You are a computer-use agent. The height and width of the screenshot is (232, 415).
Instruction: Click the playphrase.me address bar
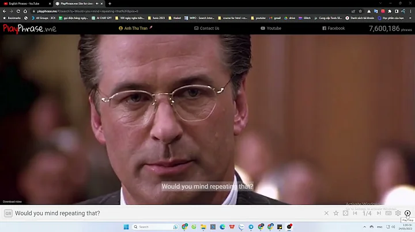click(x=191, y=11)
